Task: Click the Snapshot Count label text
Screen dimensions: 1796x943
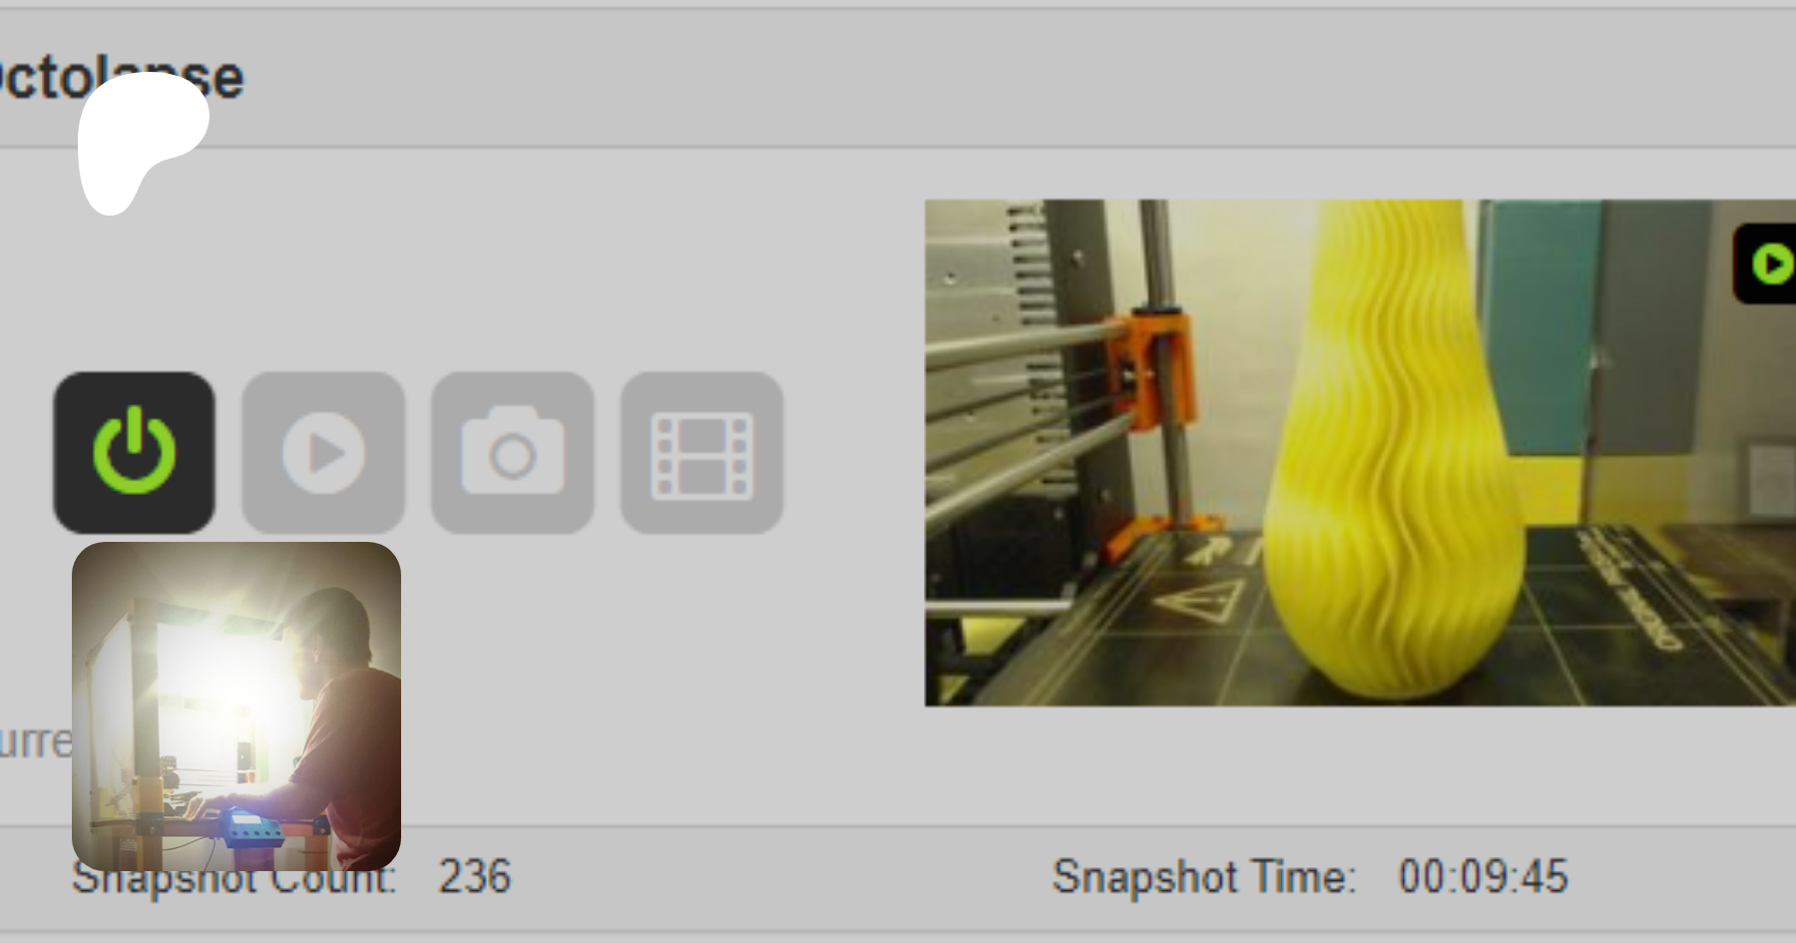Action: coord(234,880)
